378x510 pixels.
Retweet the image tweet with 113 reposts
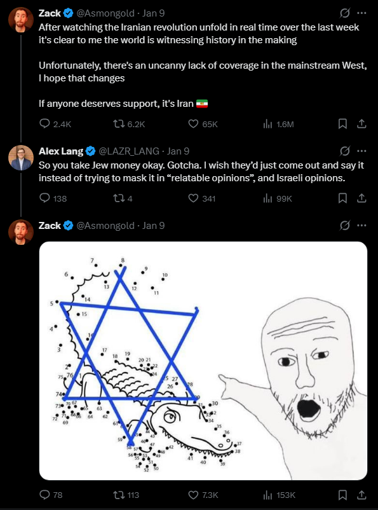coord(118,495)
